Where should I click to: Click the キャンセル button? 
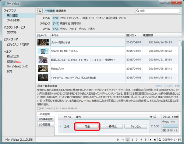coord(136,126)
